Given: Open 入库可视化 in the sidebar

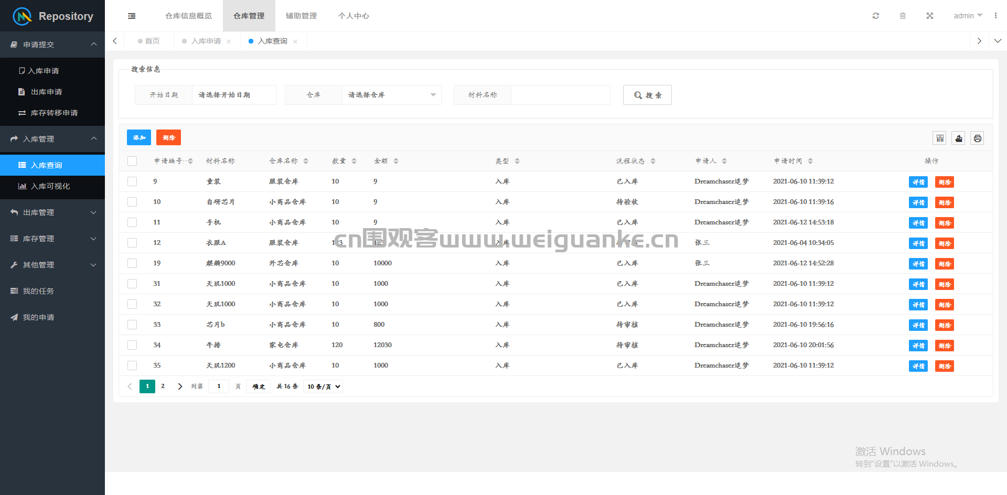Looking at the screenshot, I should click(52, 186).
